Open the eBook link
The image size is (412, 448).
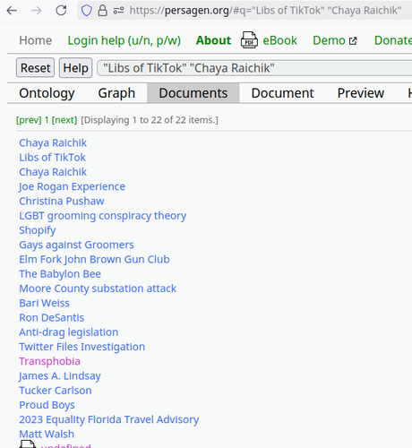[279, 40]
